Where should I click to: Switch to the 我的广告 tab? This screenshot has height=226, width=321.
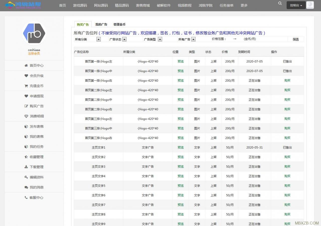click(x=101, y=24)
